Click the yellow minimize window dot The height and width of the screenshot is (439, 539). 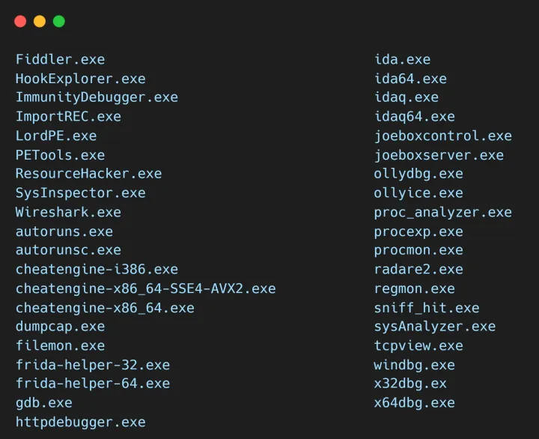[40, 22]
